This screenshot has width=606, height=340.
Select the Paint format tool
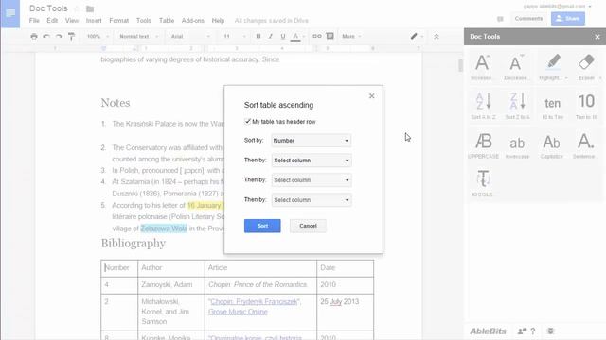72,36
